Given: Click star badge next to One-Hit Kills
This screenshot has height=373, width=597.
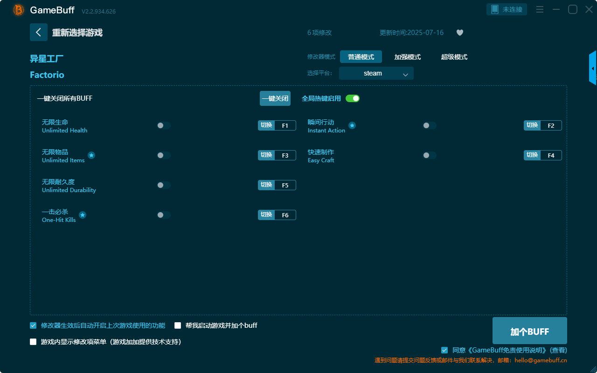Looking at the screenshot, I should coord(83,215).
